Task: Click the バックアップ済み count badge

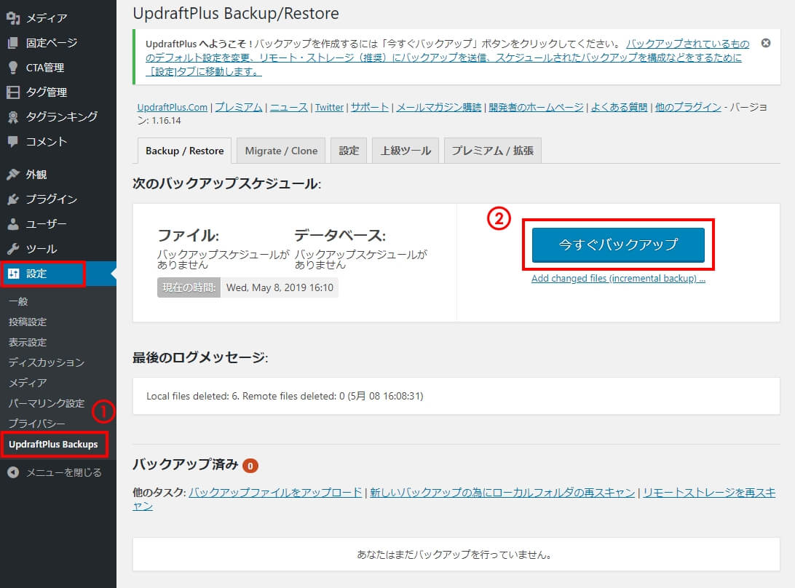Action: (x=250, y=465)
